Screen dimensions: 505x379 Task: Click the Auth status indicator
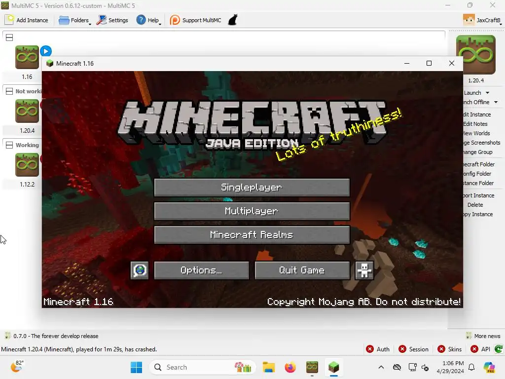click(378, 349)
